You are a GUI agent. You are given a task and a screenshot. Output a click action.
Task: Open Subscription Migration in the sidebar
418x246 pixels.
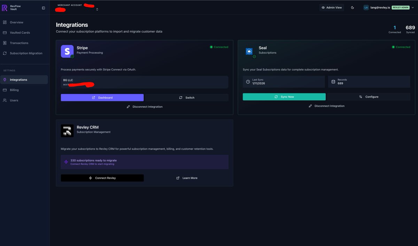point(24,54)
